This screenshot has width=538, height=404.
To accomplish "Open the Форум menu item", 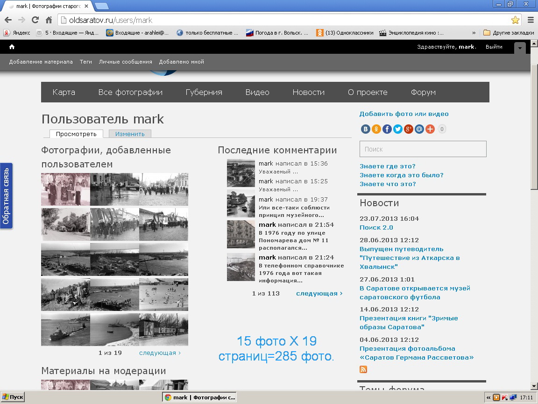I will [x=423, y=92].
